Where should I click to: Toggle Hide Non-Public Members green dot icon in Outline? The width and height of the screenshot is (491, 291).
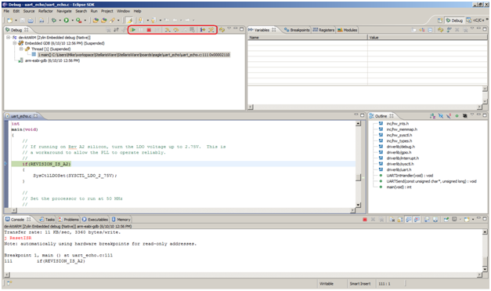point(457,116)
